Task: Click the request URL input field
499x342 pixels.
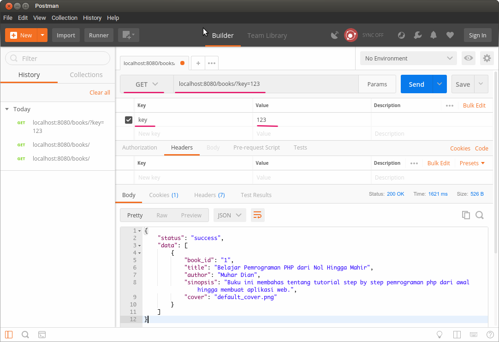Action: click(265, 84)
